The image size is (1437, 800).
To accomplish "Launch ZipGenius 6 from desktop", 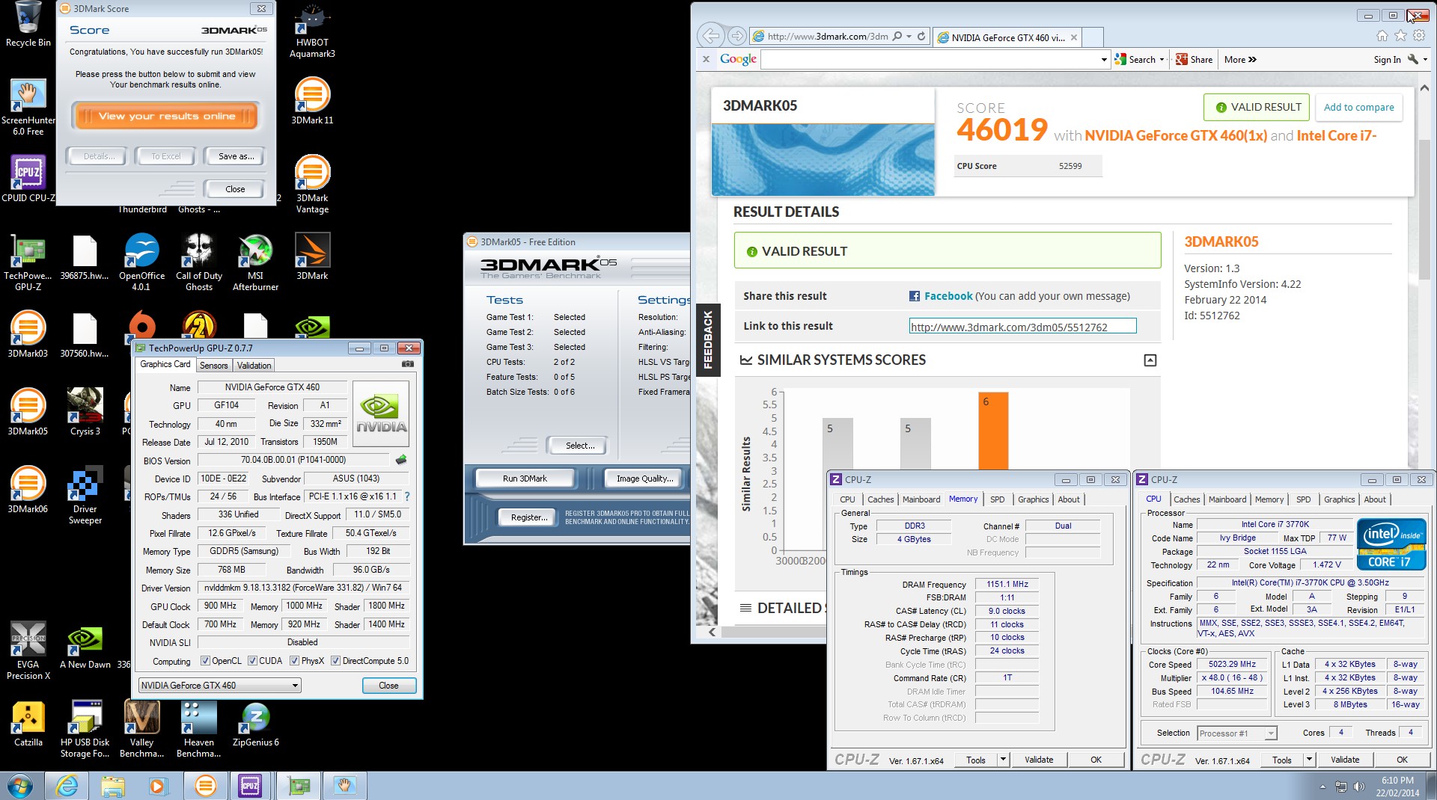I will (255, 724).
